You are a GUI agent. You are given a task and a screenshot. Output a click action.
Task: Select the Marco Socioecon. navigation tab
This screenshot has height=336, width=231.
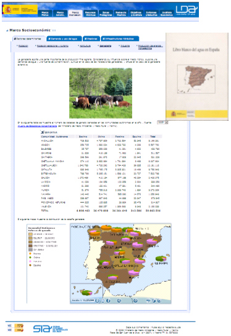(75, 14)
